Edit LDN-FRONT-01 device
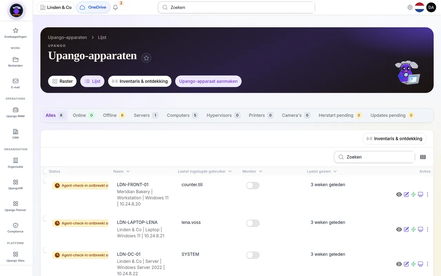This screenshot has height=276, width=441. click(406, 195)
